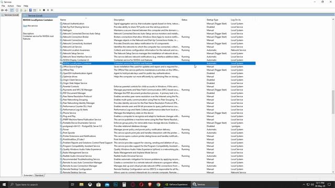This screenshot has width=335, height=188.
Task: Click the Restart Service toolbar icon
Action: 52,10
